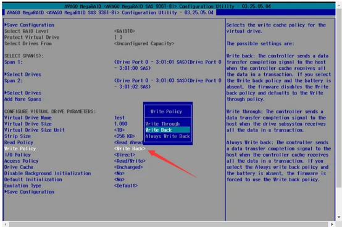
Task: Select the Span 2 drive list text
Action: point(167,84)
